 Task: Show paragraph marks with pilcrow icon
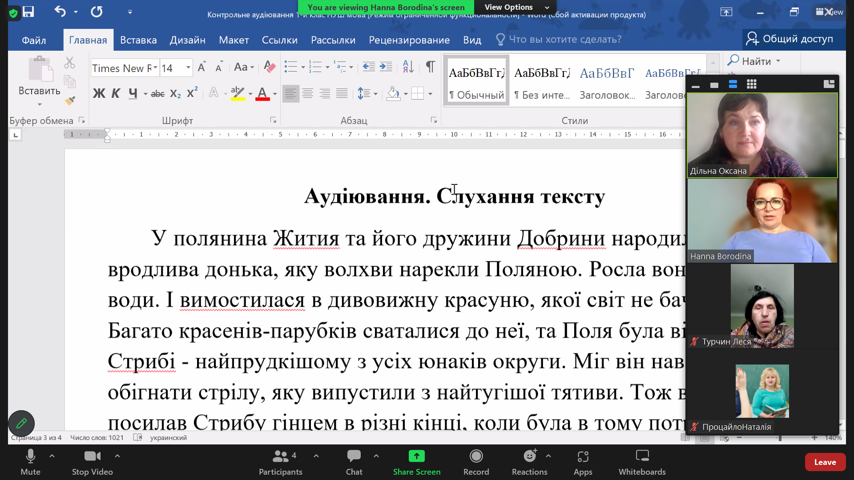(x=430, y=67)
